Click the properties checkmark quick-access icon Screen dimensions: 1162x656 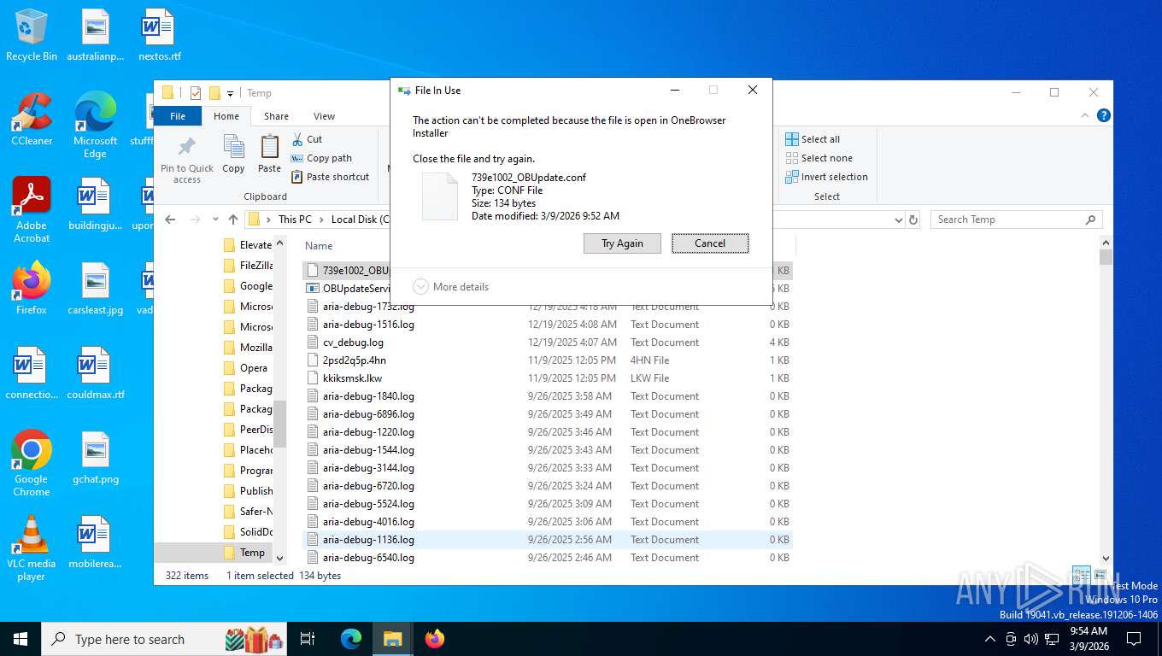point(195,93)
